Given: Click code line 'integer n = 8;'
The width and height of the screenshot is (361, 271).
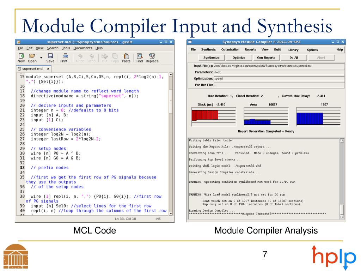Looking at the screenshot, I should click(48, 110).
